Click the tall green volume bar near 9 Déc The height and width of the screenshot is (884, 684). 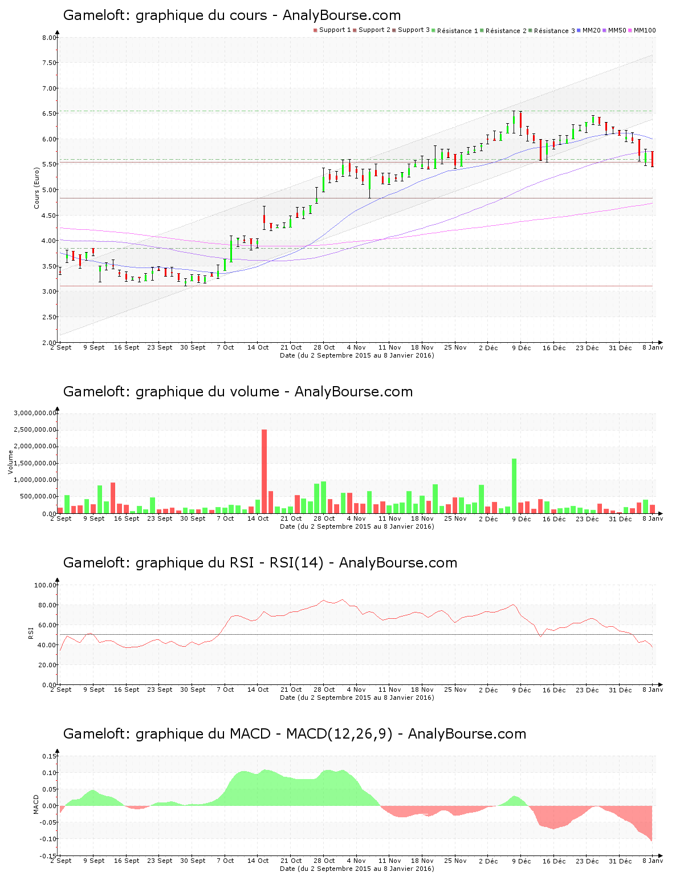click(x=514, y=486)
